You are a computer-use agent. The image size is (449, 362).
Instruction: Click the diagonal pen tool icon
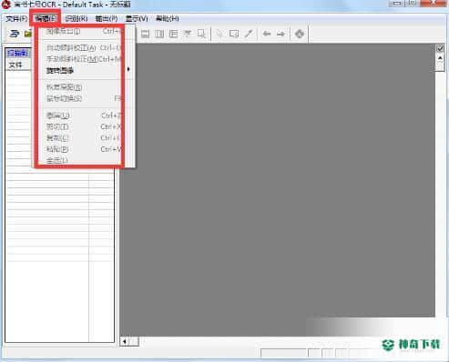click(249, 34)
